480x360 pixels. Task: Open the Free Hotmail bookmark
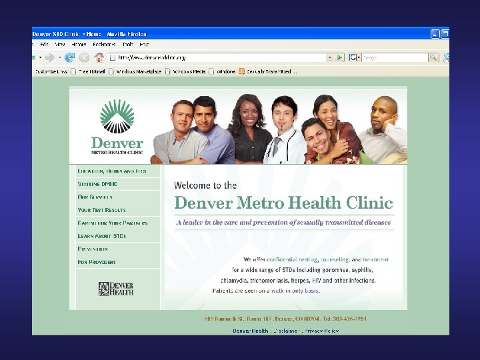tap(88, 71)
